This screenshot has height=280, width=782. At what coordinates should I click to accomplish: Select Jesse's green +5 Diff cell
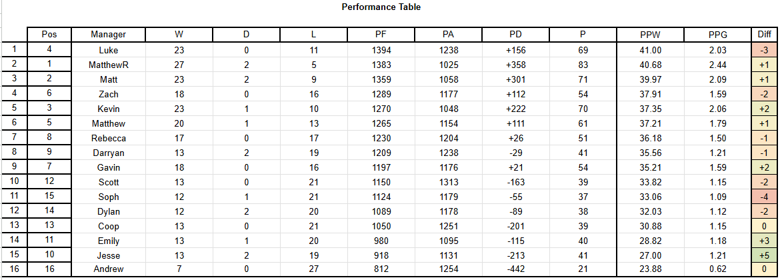[763, 255]
